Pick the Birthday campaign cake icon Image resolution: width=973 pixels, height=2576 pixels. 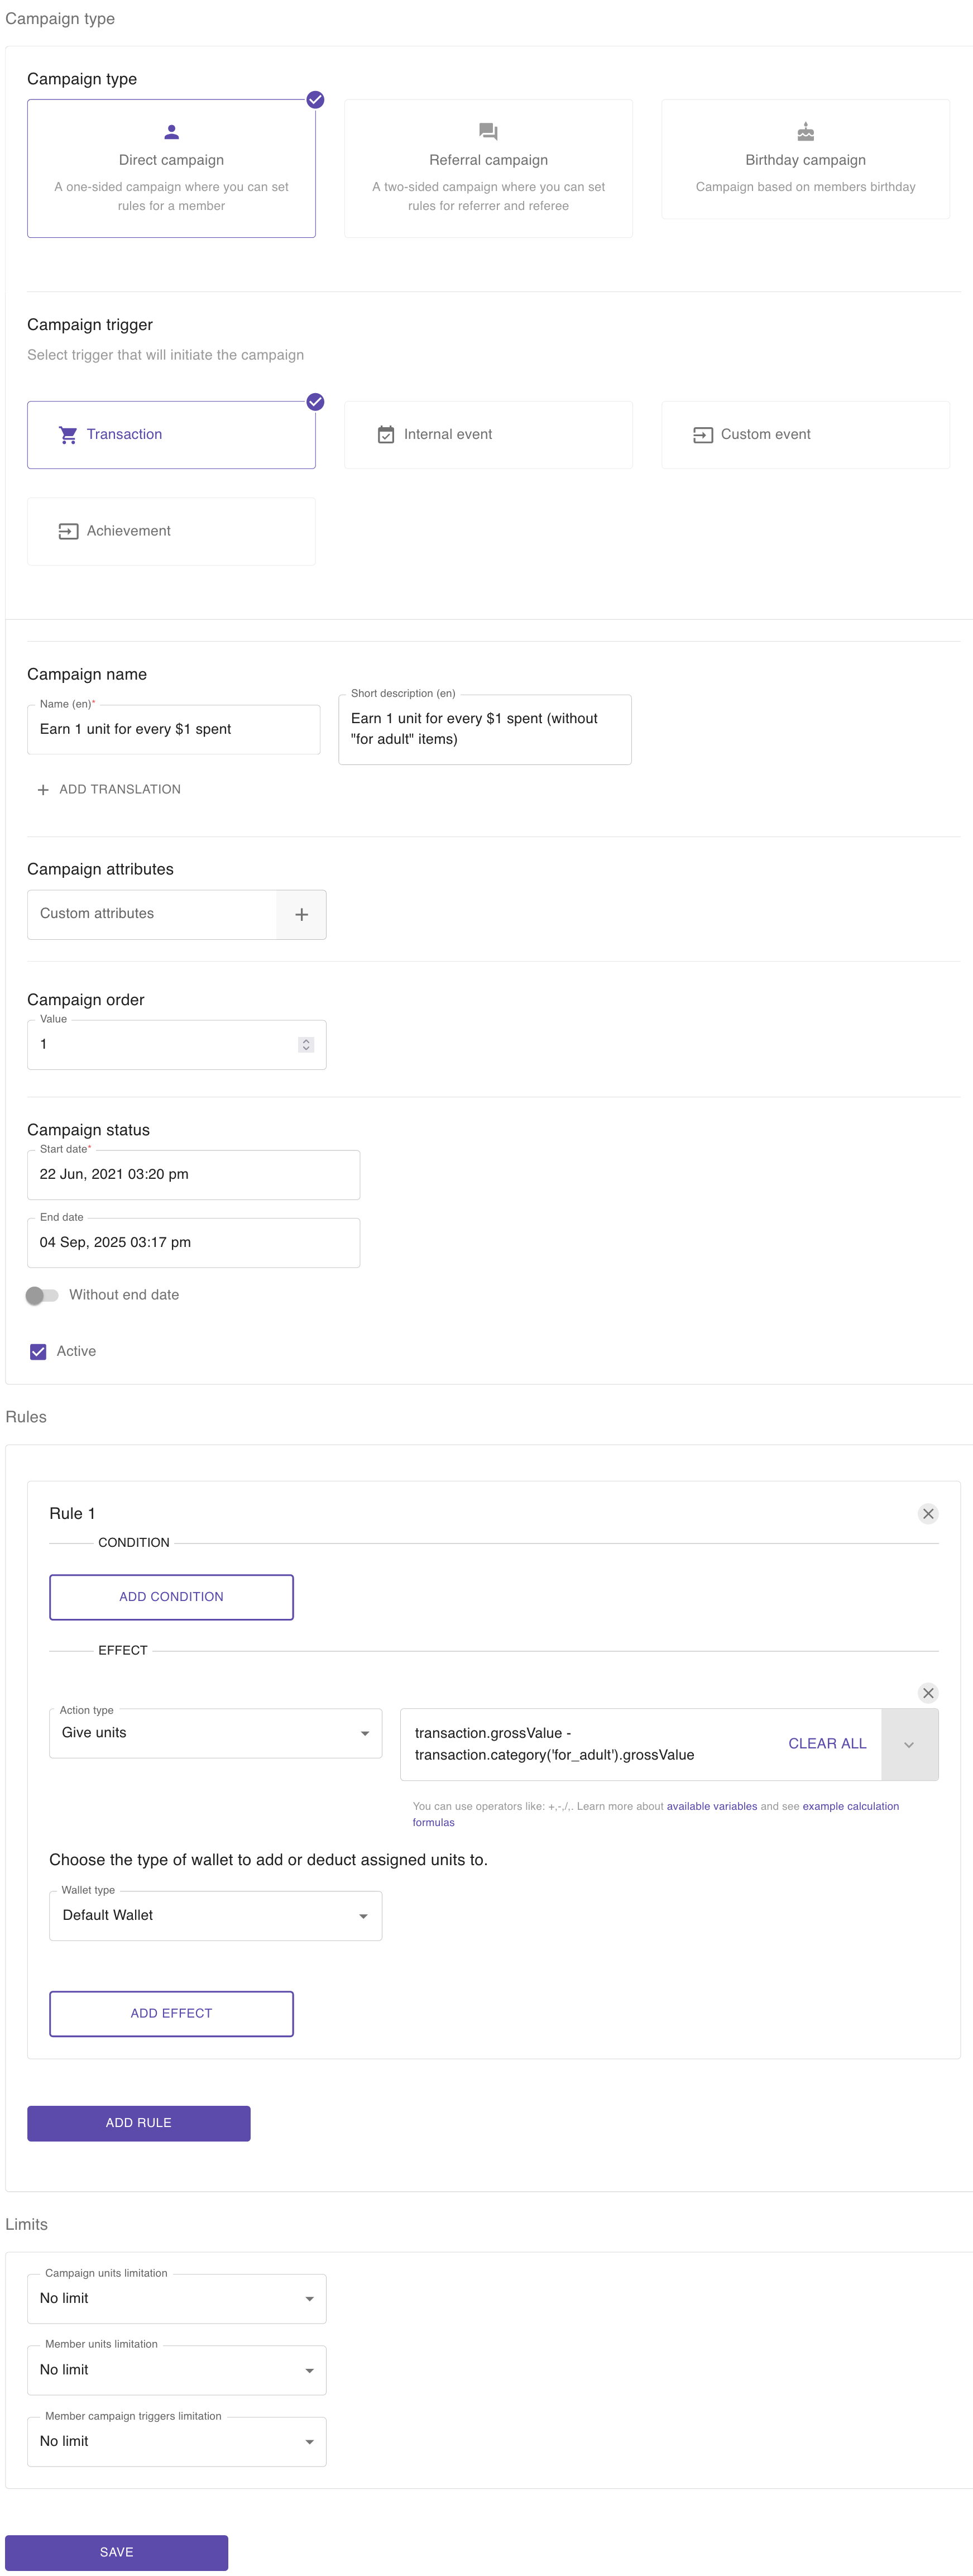(805, 131)
